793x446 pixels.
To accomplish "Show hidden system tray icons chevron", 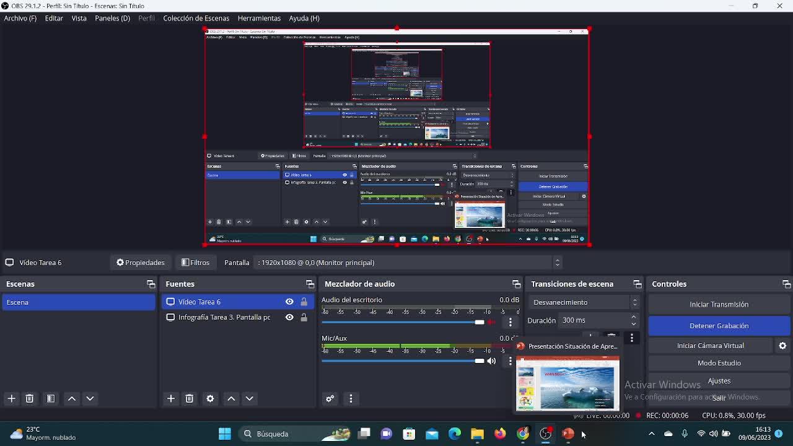I will pos(651,434).
